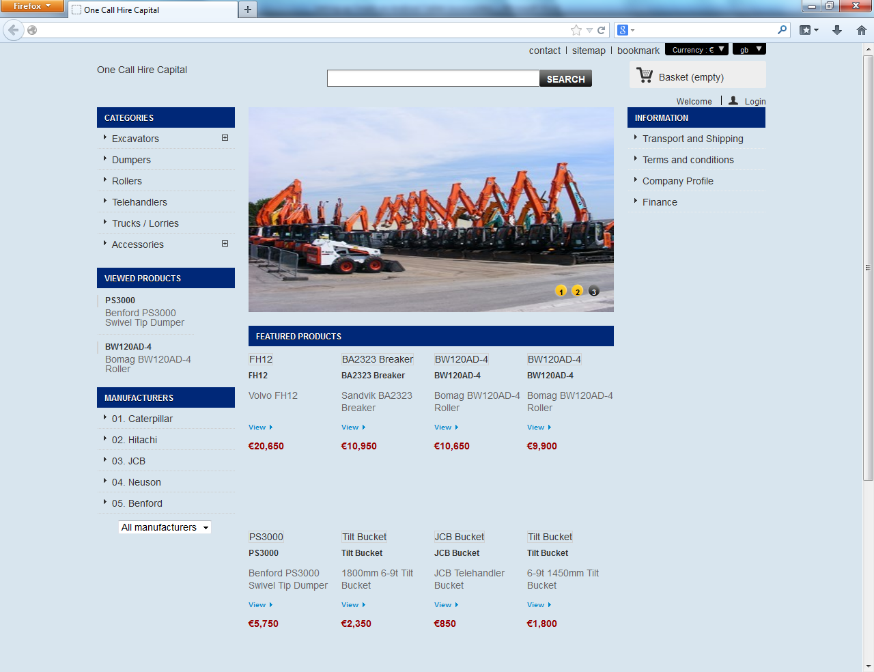The image size is (874, 672).
Task: Click the excavator banner image
Action: pos(431,210)
